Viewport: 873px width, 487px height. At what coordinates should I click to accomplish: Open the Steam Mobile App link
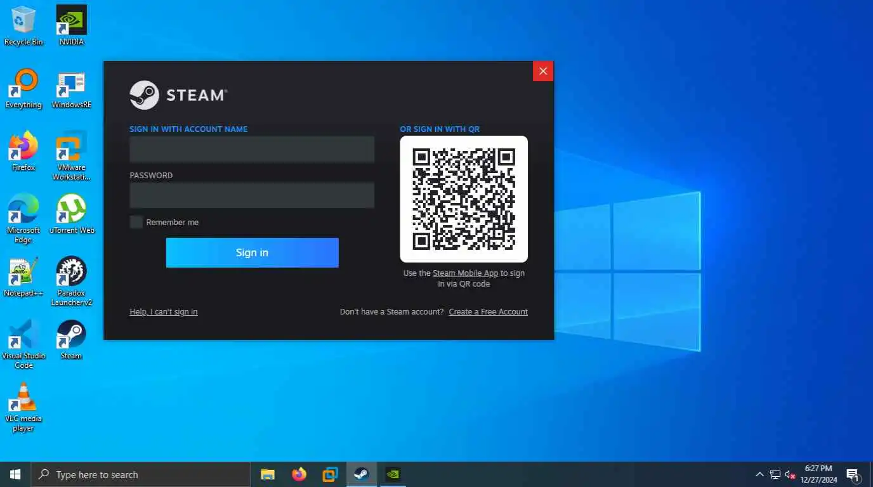point(465,273)
